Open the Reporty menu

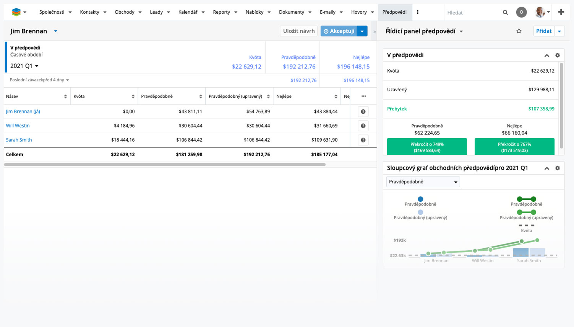coord(225,12)
